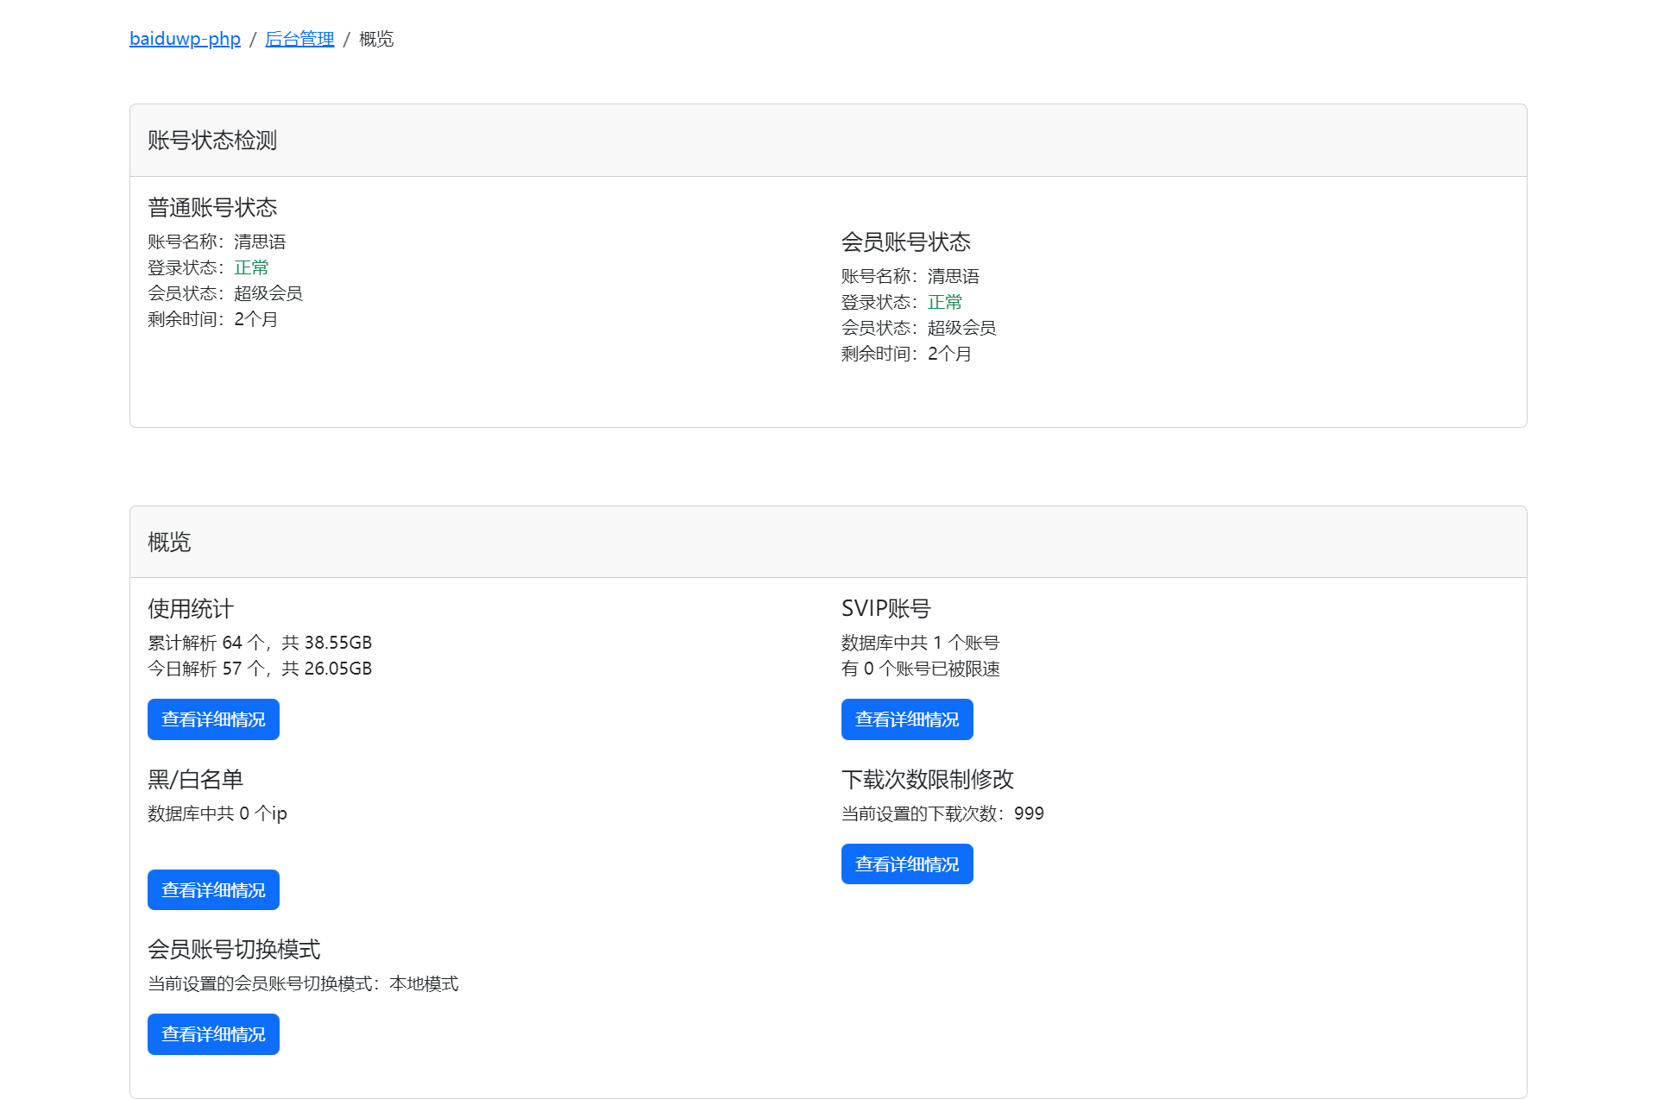
Task: View details for 会员账号切换模式
Action: point(213,1034)
